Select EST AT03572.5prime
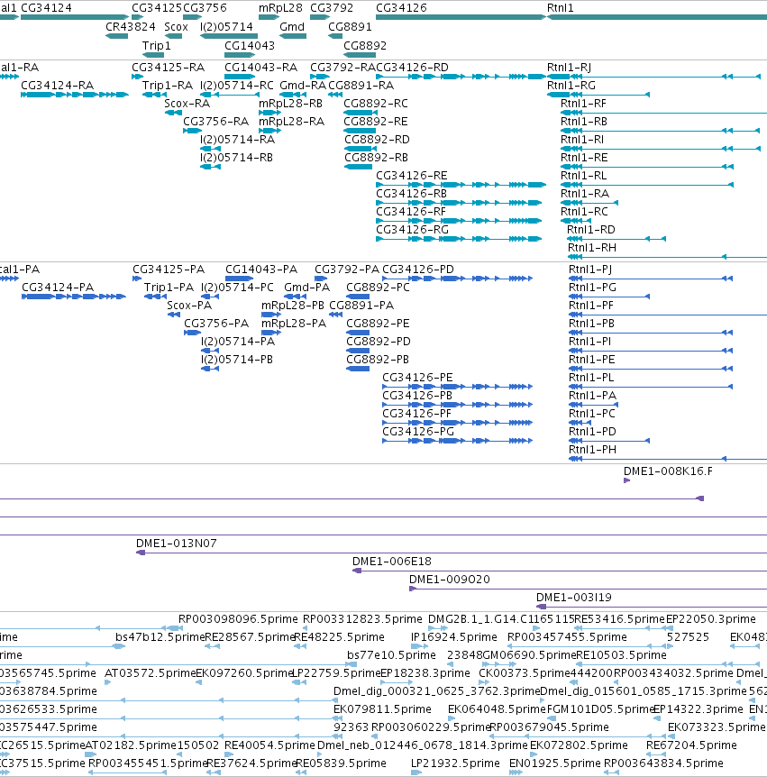767x777 pixels. [151, 673]
